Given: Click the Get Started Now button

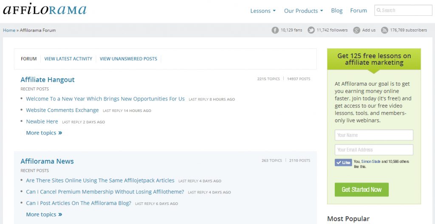Looking at the screenshot, I should click(x=362, y=190).
